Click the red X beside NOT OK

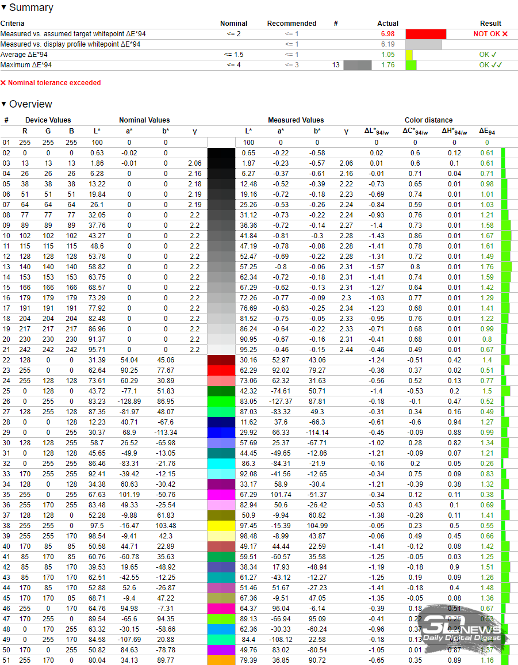[x=505, y=34]
